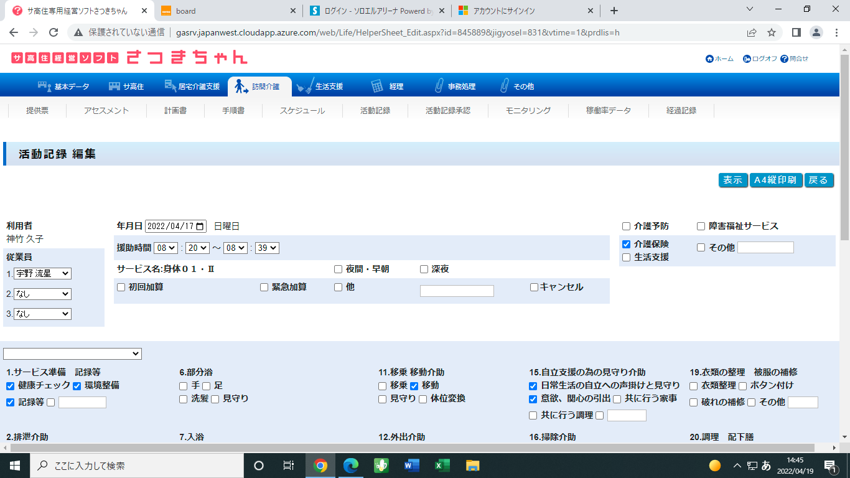Select the スケジュール submenu item

pyautogui.click(x=302, y=111)
